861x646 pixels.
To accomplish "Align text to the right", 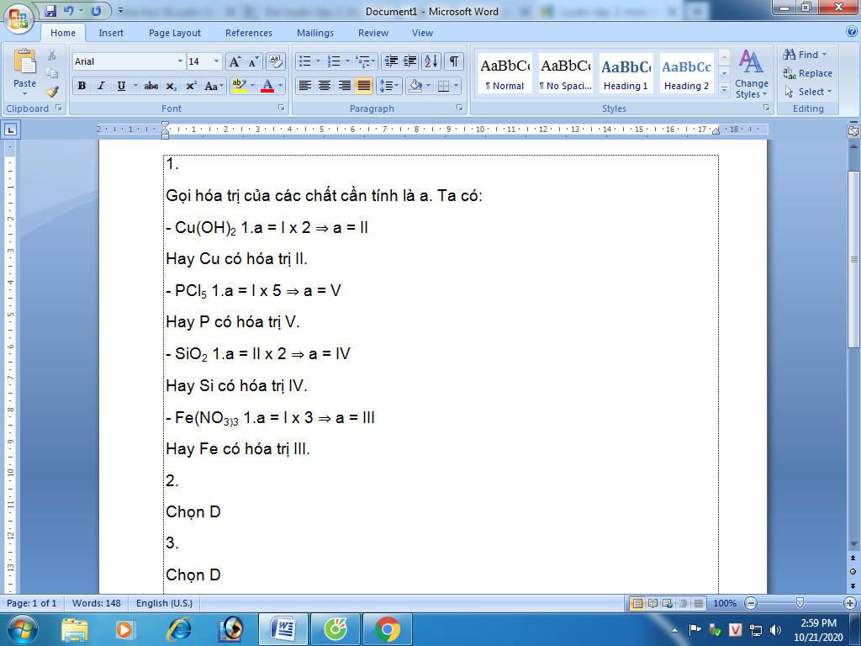I will (344, 86).
